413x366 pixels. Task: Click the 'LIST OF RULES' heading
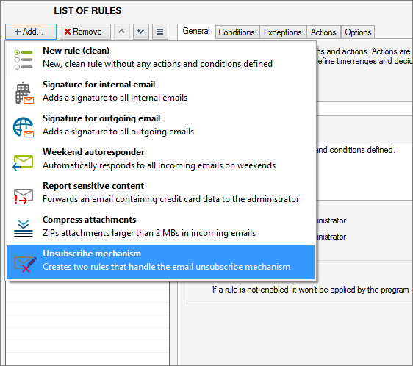tap(87, 11)
